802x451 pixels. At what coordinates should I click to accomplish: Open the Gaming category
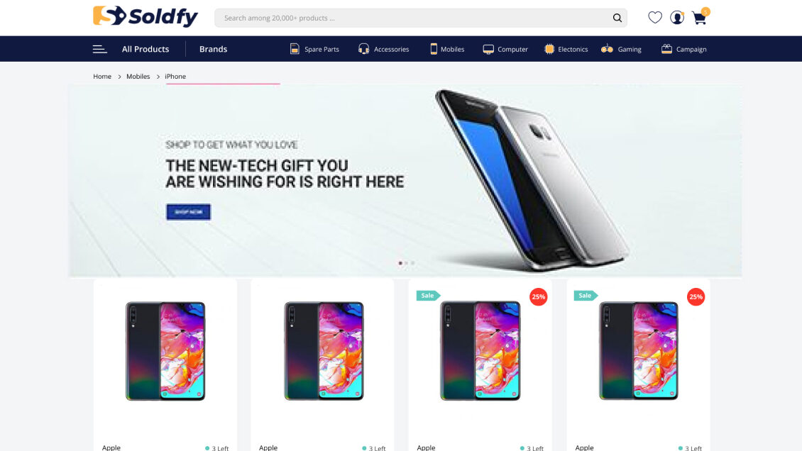(x=622, y=49)
